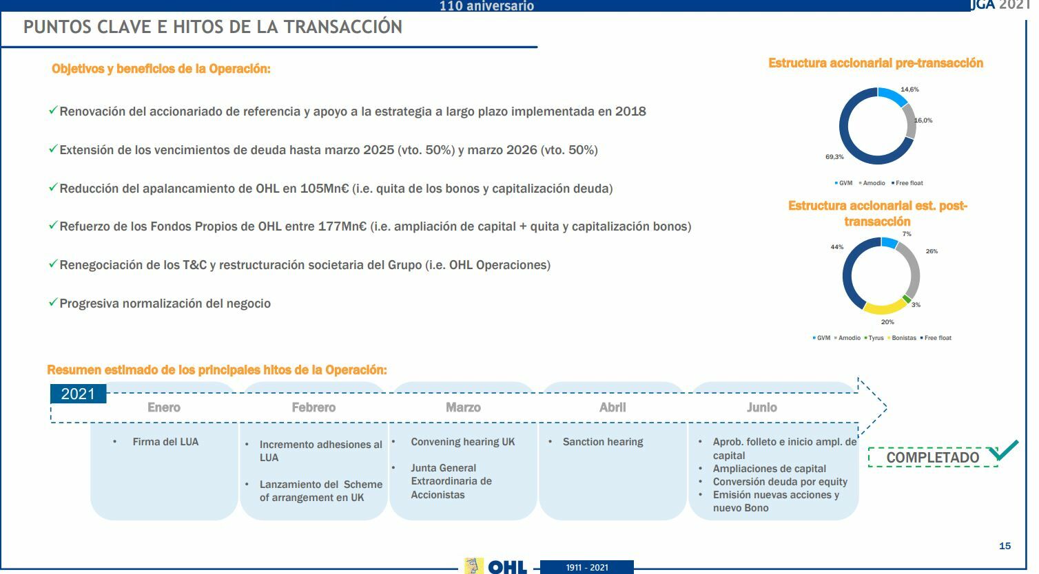Click the 'Aprob. folleto e inicio ampl. de capital' milestone

click(x=785, y=449)
